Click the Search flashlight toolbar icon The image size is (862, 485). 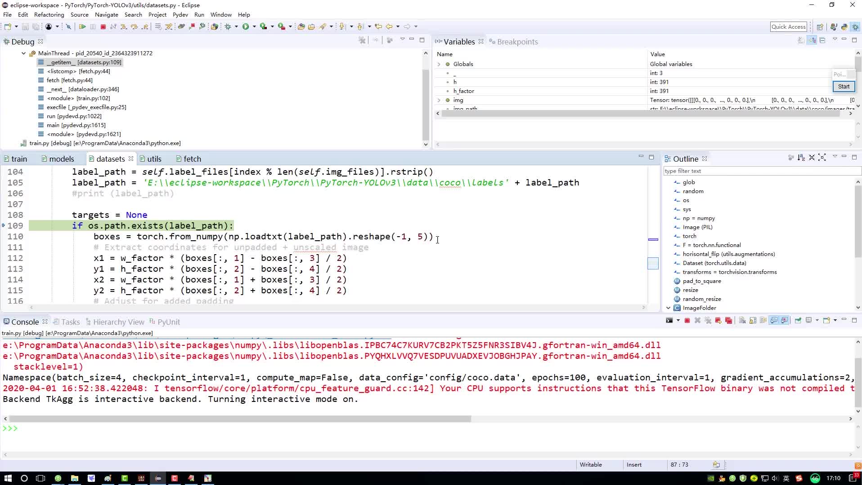coord(323,27)
